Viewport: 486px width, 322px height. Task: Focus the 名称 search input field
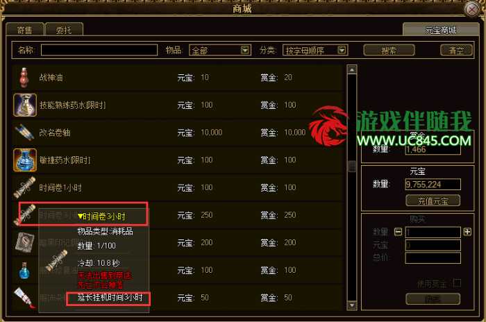click(x=99, y=50)
